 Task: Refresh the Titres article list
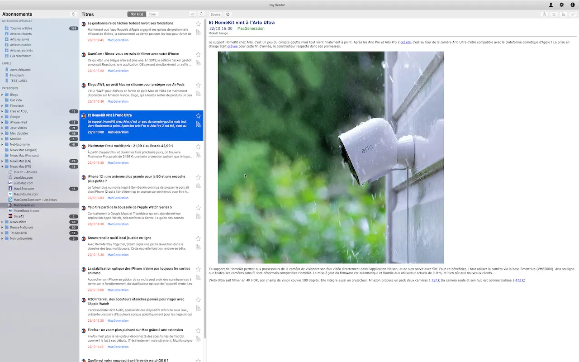coord(200,14)
